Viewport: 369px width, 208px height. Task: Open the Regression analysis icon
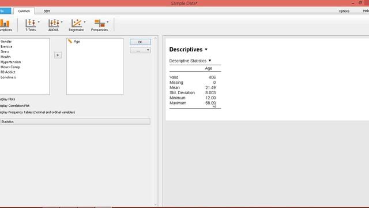pyautogui.click(x=77, y=23)
